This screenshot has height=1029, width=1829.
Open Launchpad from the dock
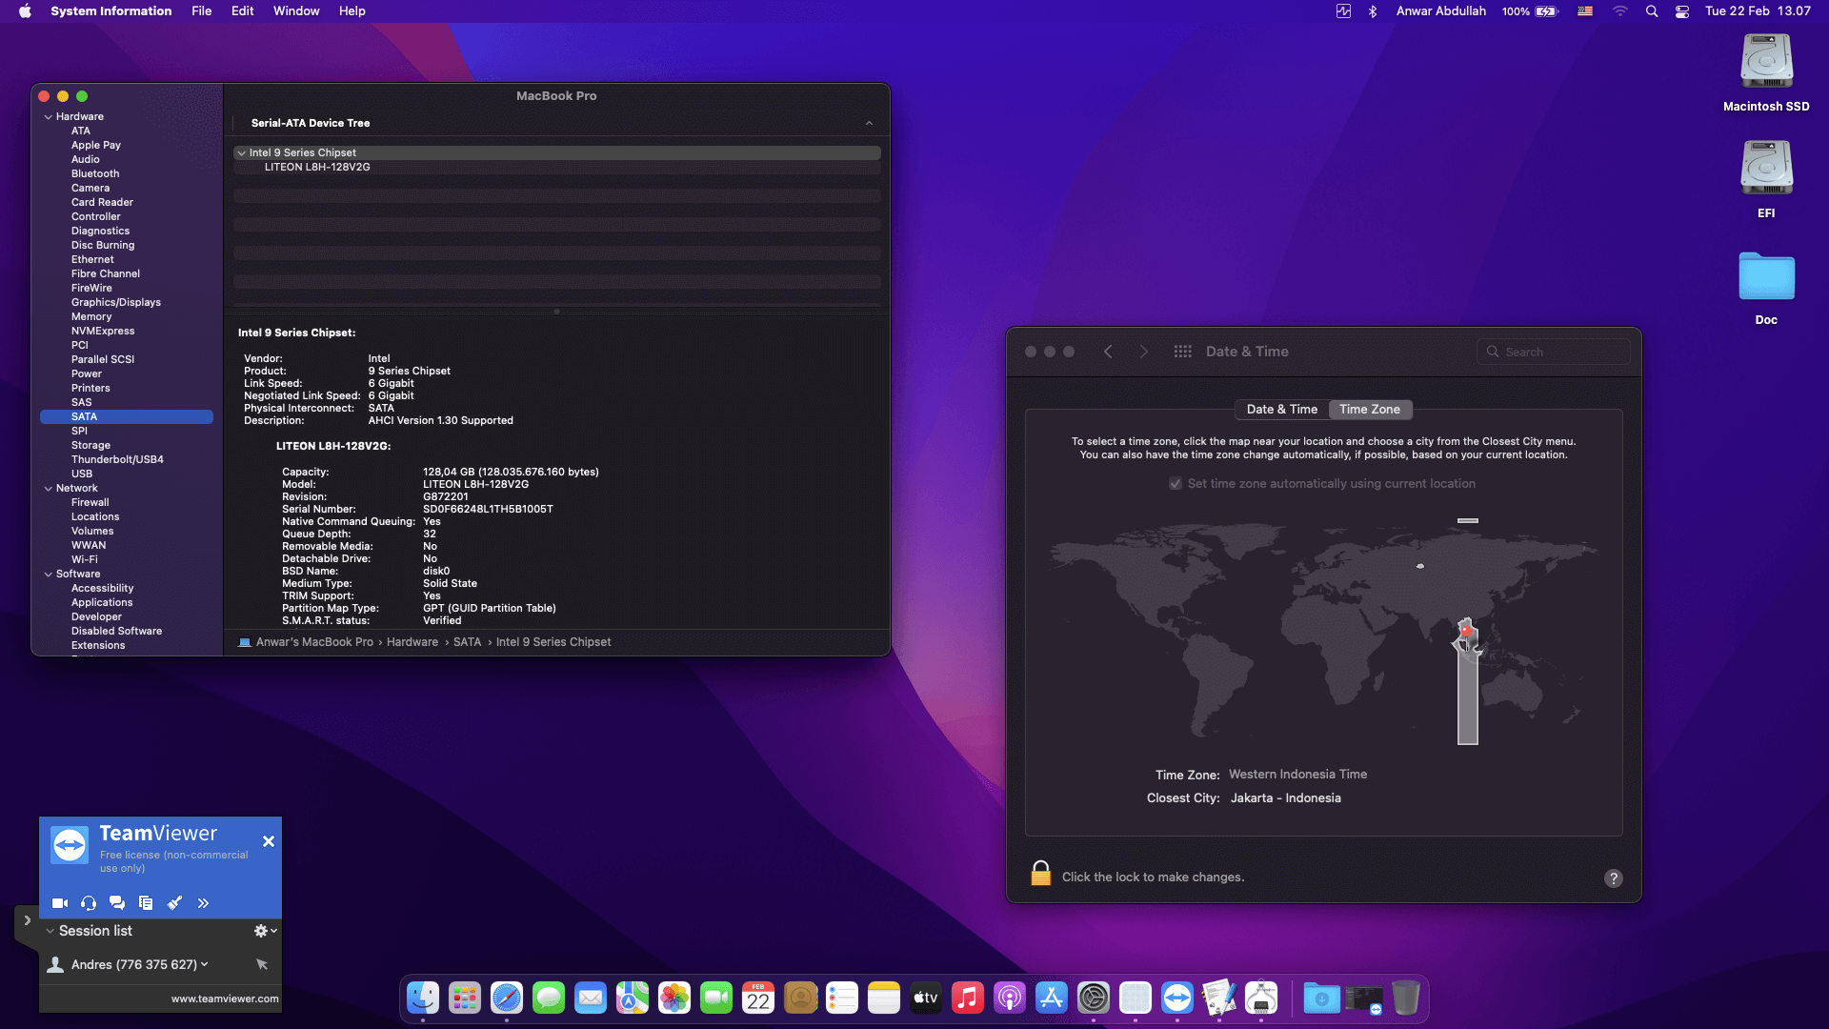(x=465, y=999)
